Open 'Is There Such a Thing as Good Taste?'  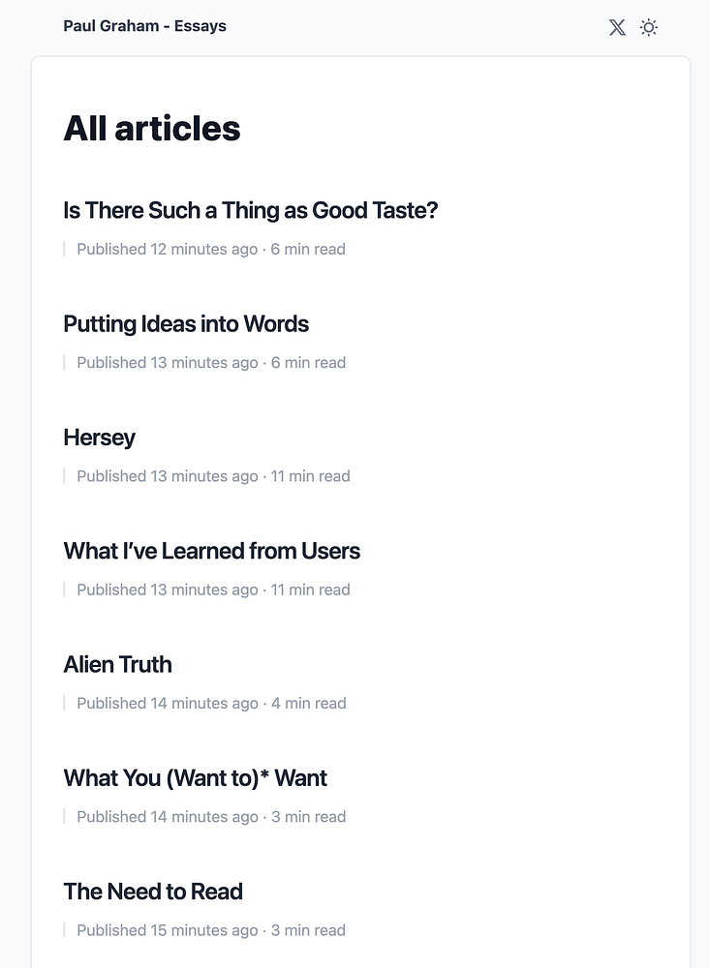coord(250,210)
